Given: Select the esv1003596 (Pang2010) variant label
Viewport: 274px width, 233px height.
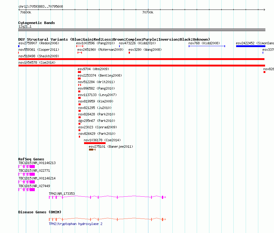Looking at the screenshot, I should [x=95, y=43].
